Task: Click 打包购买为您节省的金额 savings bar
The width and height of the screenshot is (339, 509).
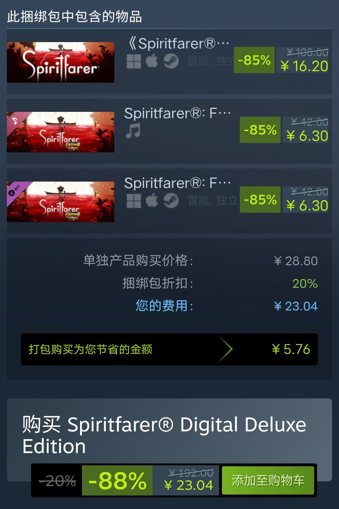Action: coord(169,349)
